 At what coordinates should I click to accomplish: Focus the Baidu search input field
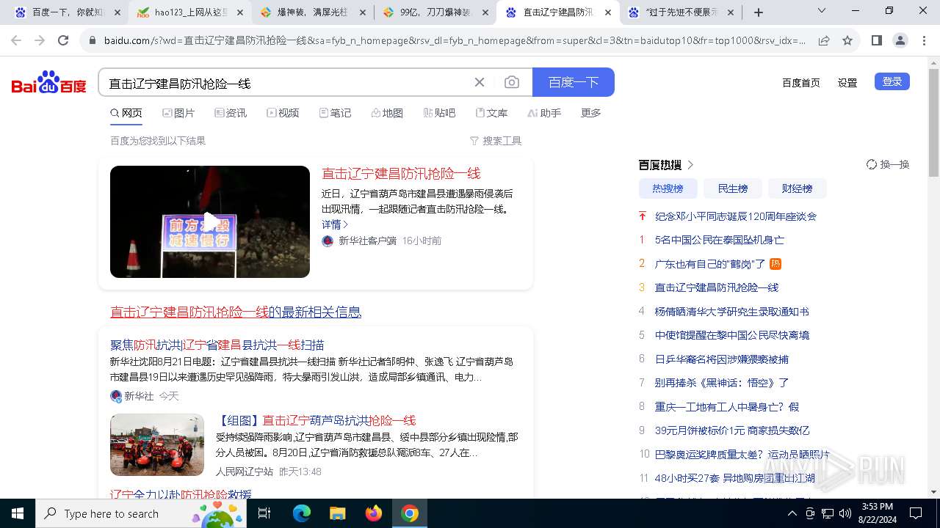(286, 83)
